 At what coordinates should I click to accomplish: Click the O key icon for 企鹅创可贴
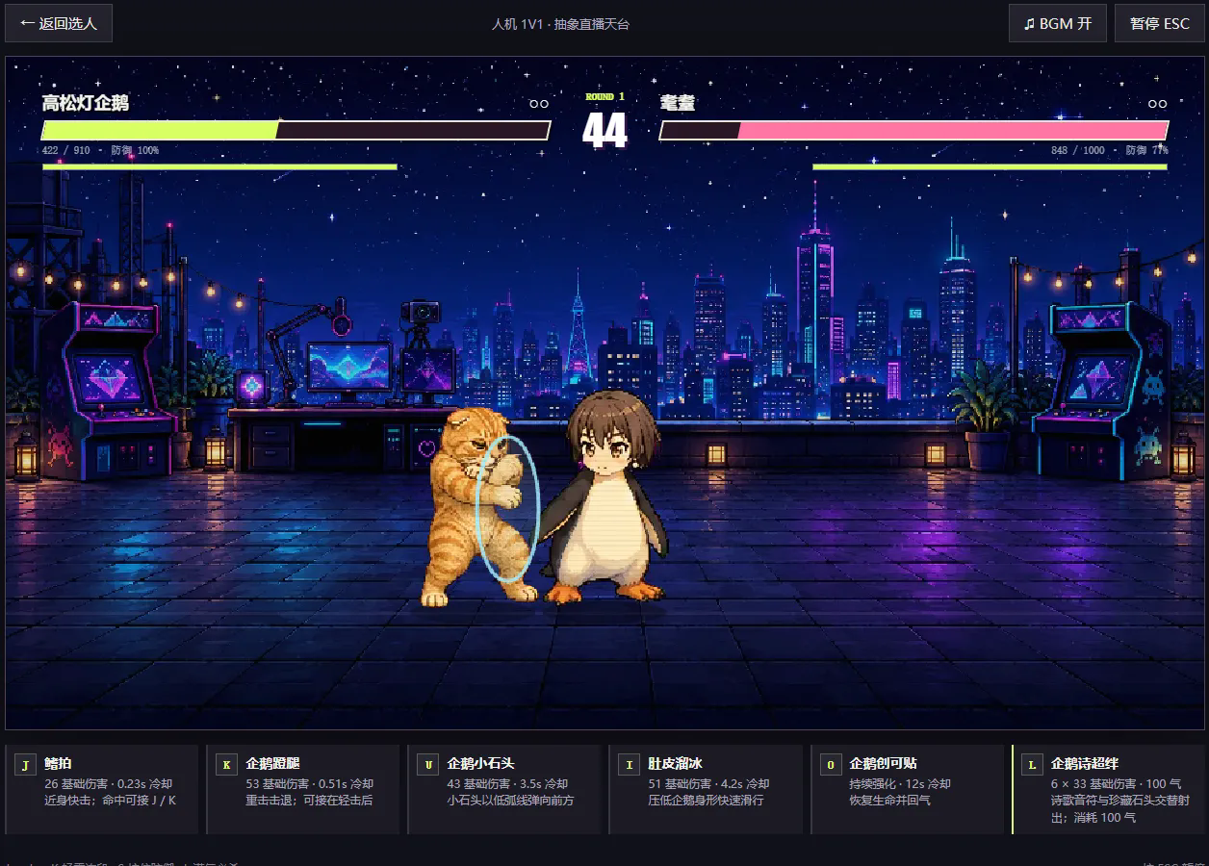coord(830,765)
